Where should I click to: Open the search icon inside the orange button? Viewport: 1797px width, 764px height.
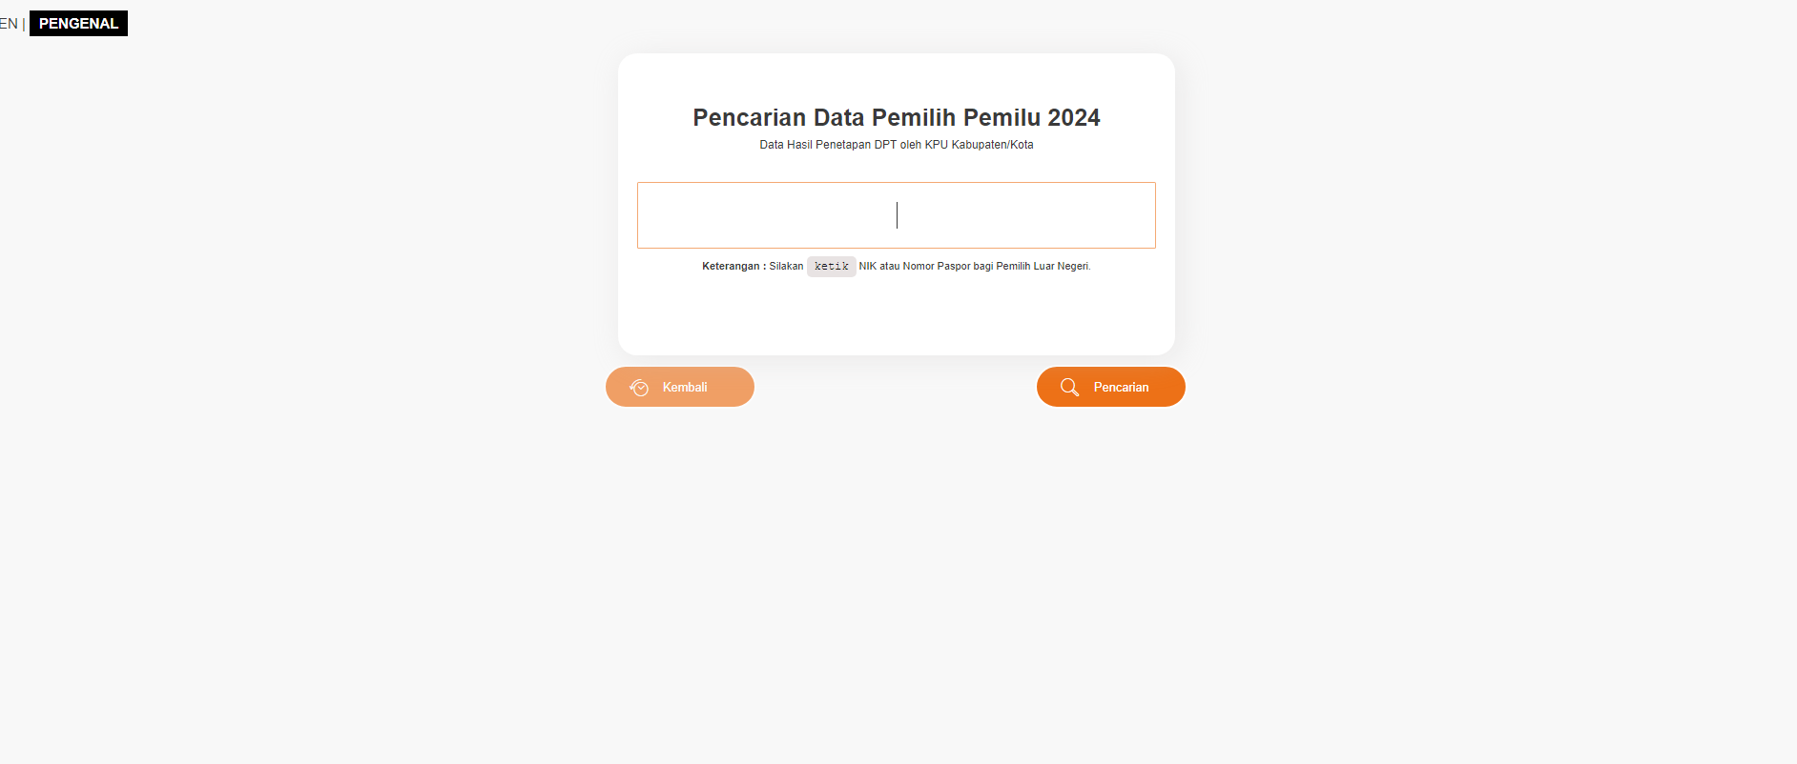pos(1068,387)
